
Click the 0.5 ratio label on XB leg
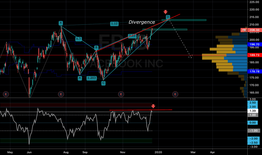pyautogui.click(x=78, y=39)
